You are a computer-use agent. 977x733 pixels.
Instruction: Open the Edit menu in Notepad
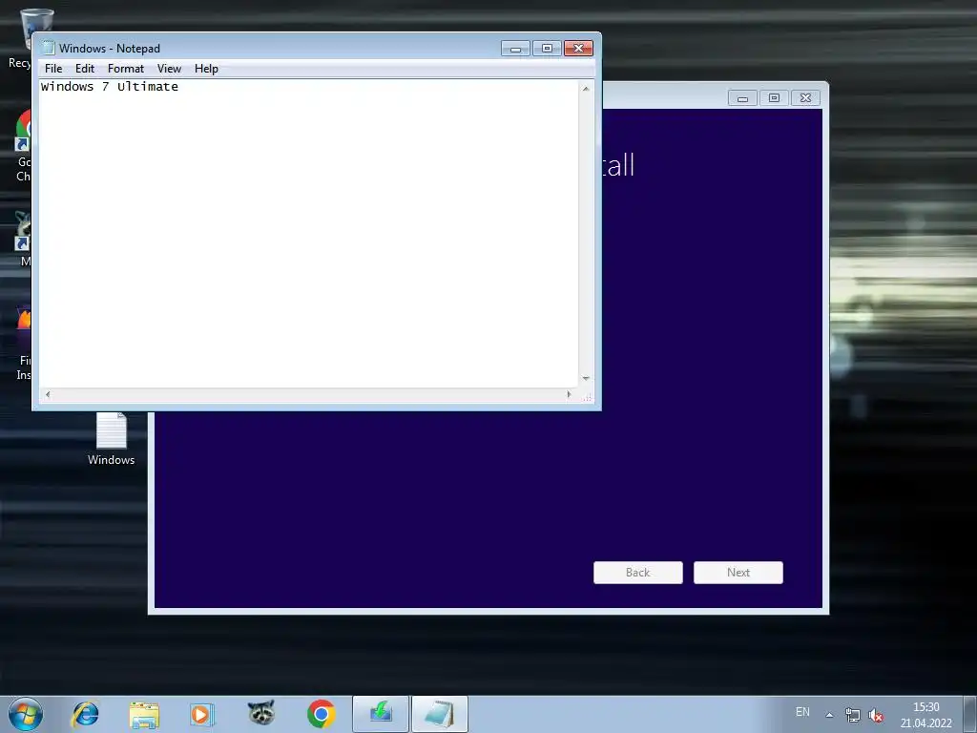[x=85, y=69]
